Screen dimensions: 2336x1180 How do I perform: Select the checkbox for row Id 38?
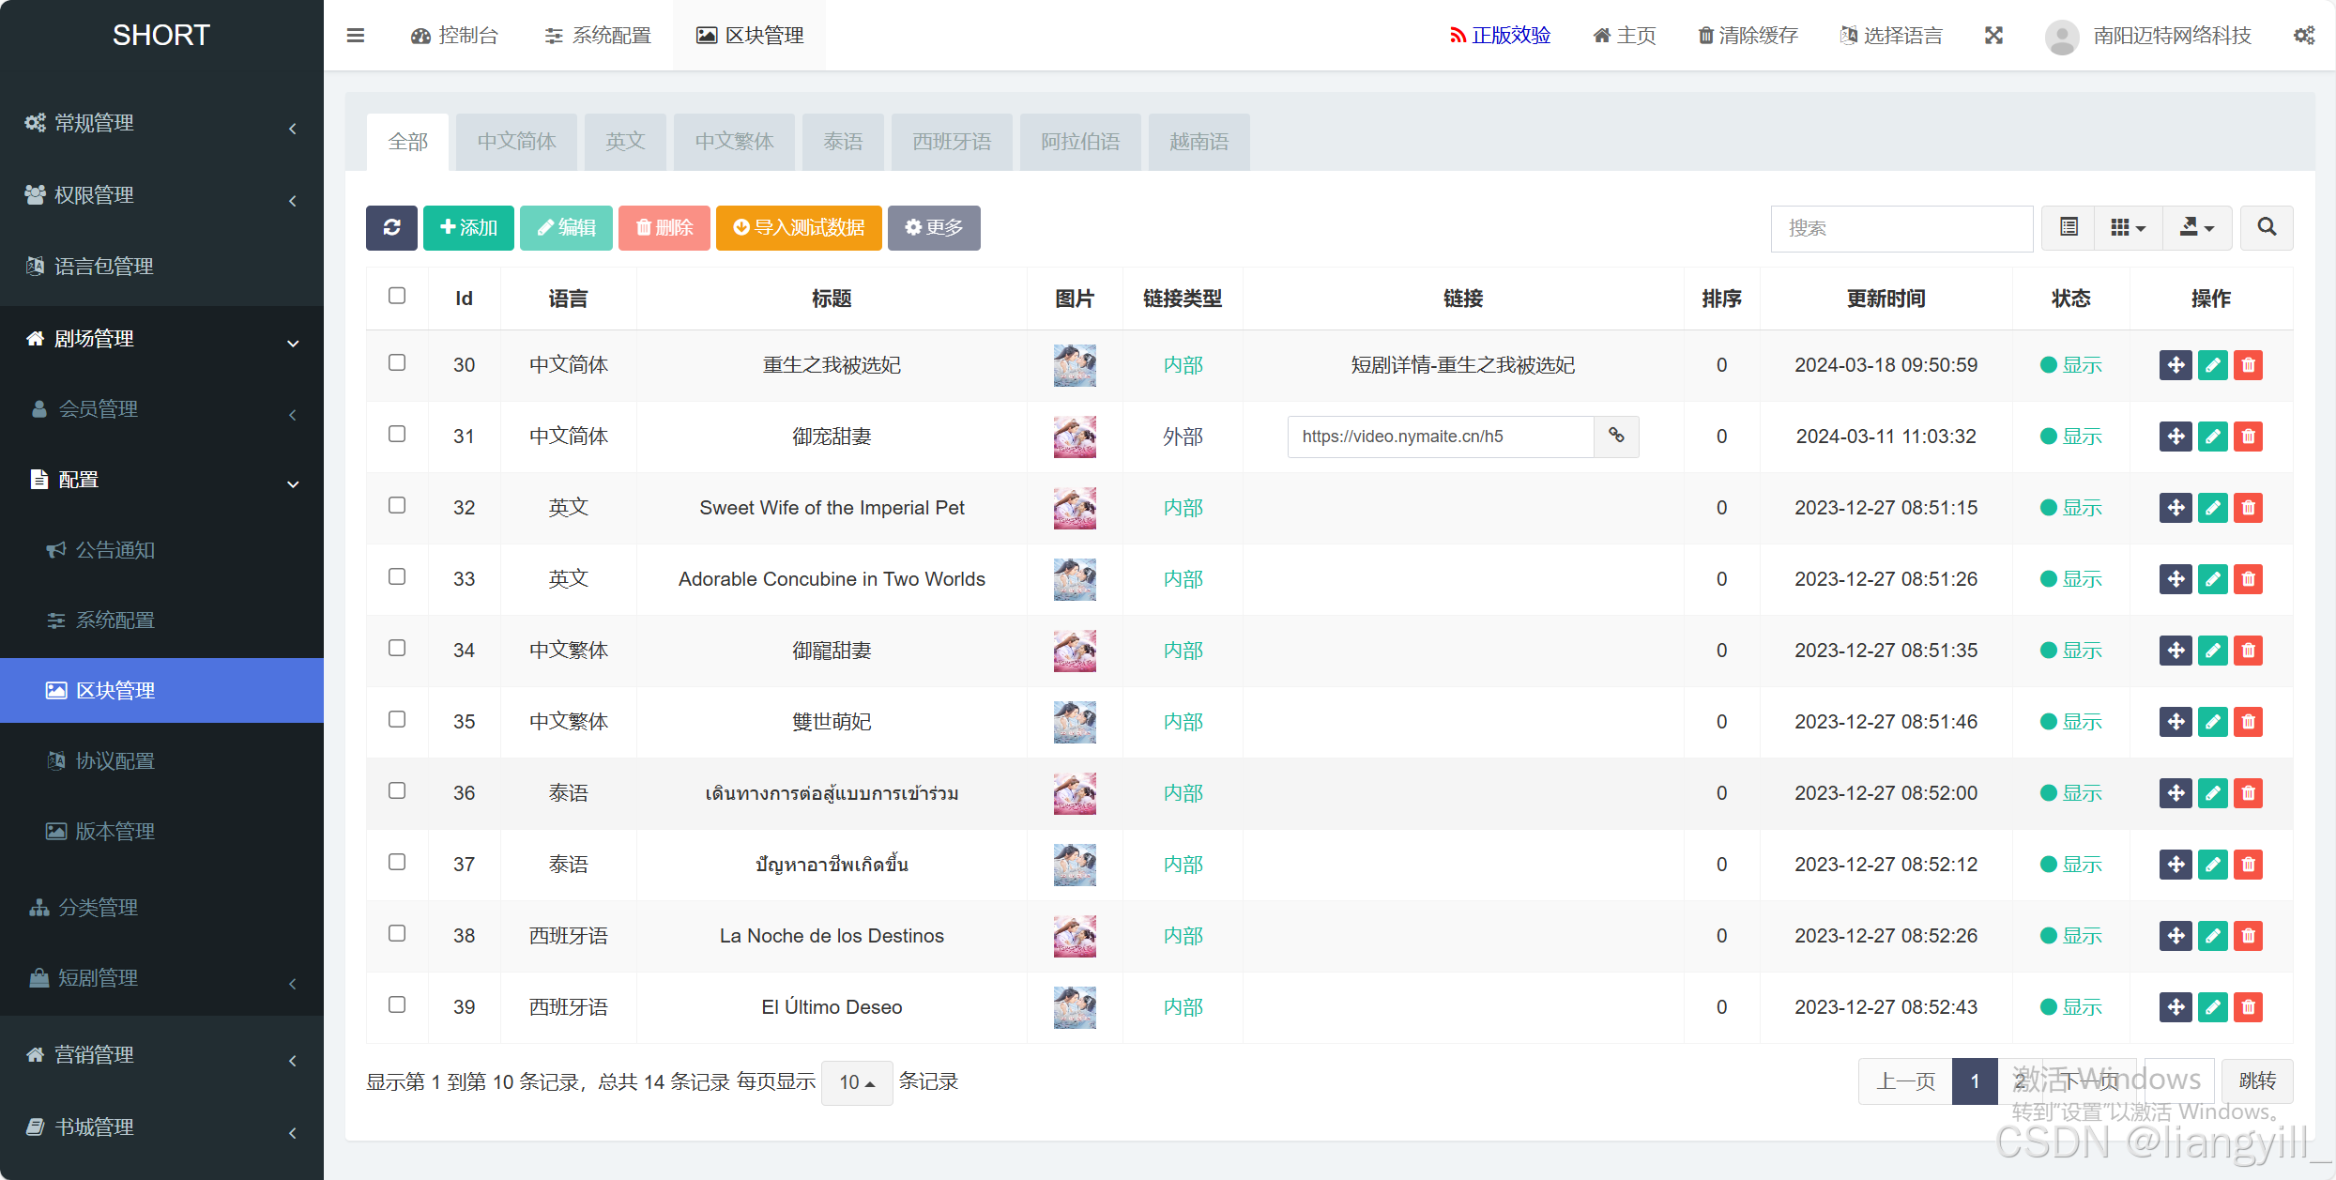coord(397,933)
